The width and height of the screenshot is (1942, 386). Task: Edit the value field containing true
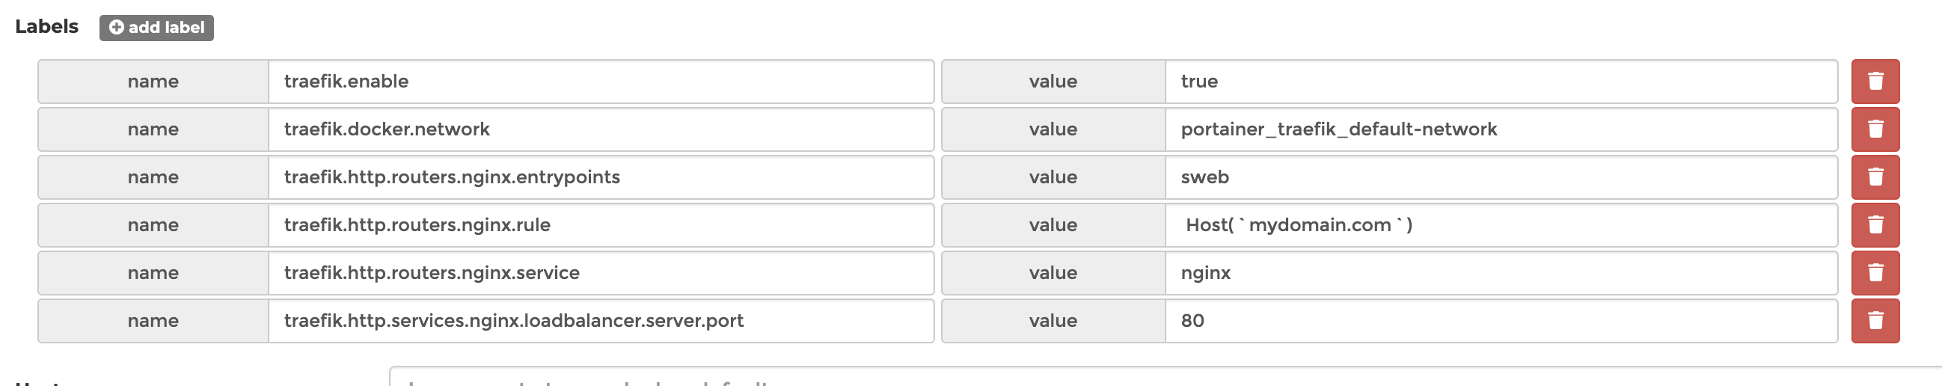point(1500,82)
